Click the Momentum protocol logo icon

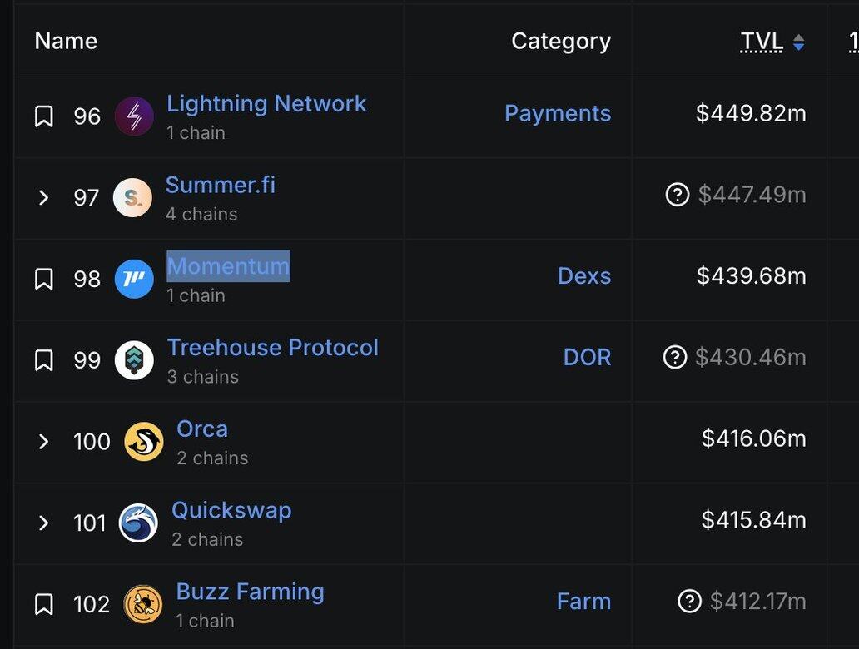(x=134, y=279)
